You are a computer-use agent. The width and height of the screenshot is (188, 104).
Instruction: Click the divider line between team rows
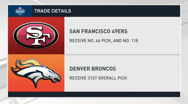(x=122, y=54)
